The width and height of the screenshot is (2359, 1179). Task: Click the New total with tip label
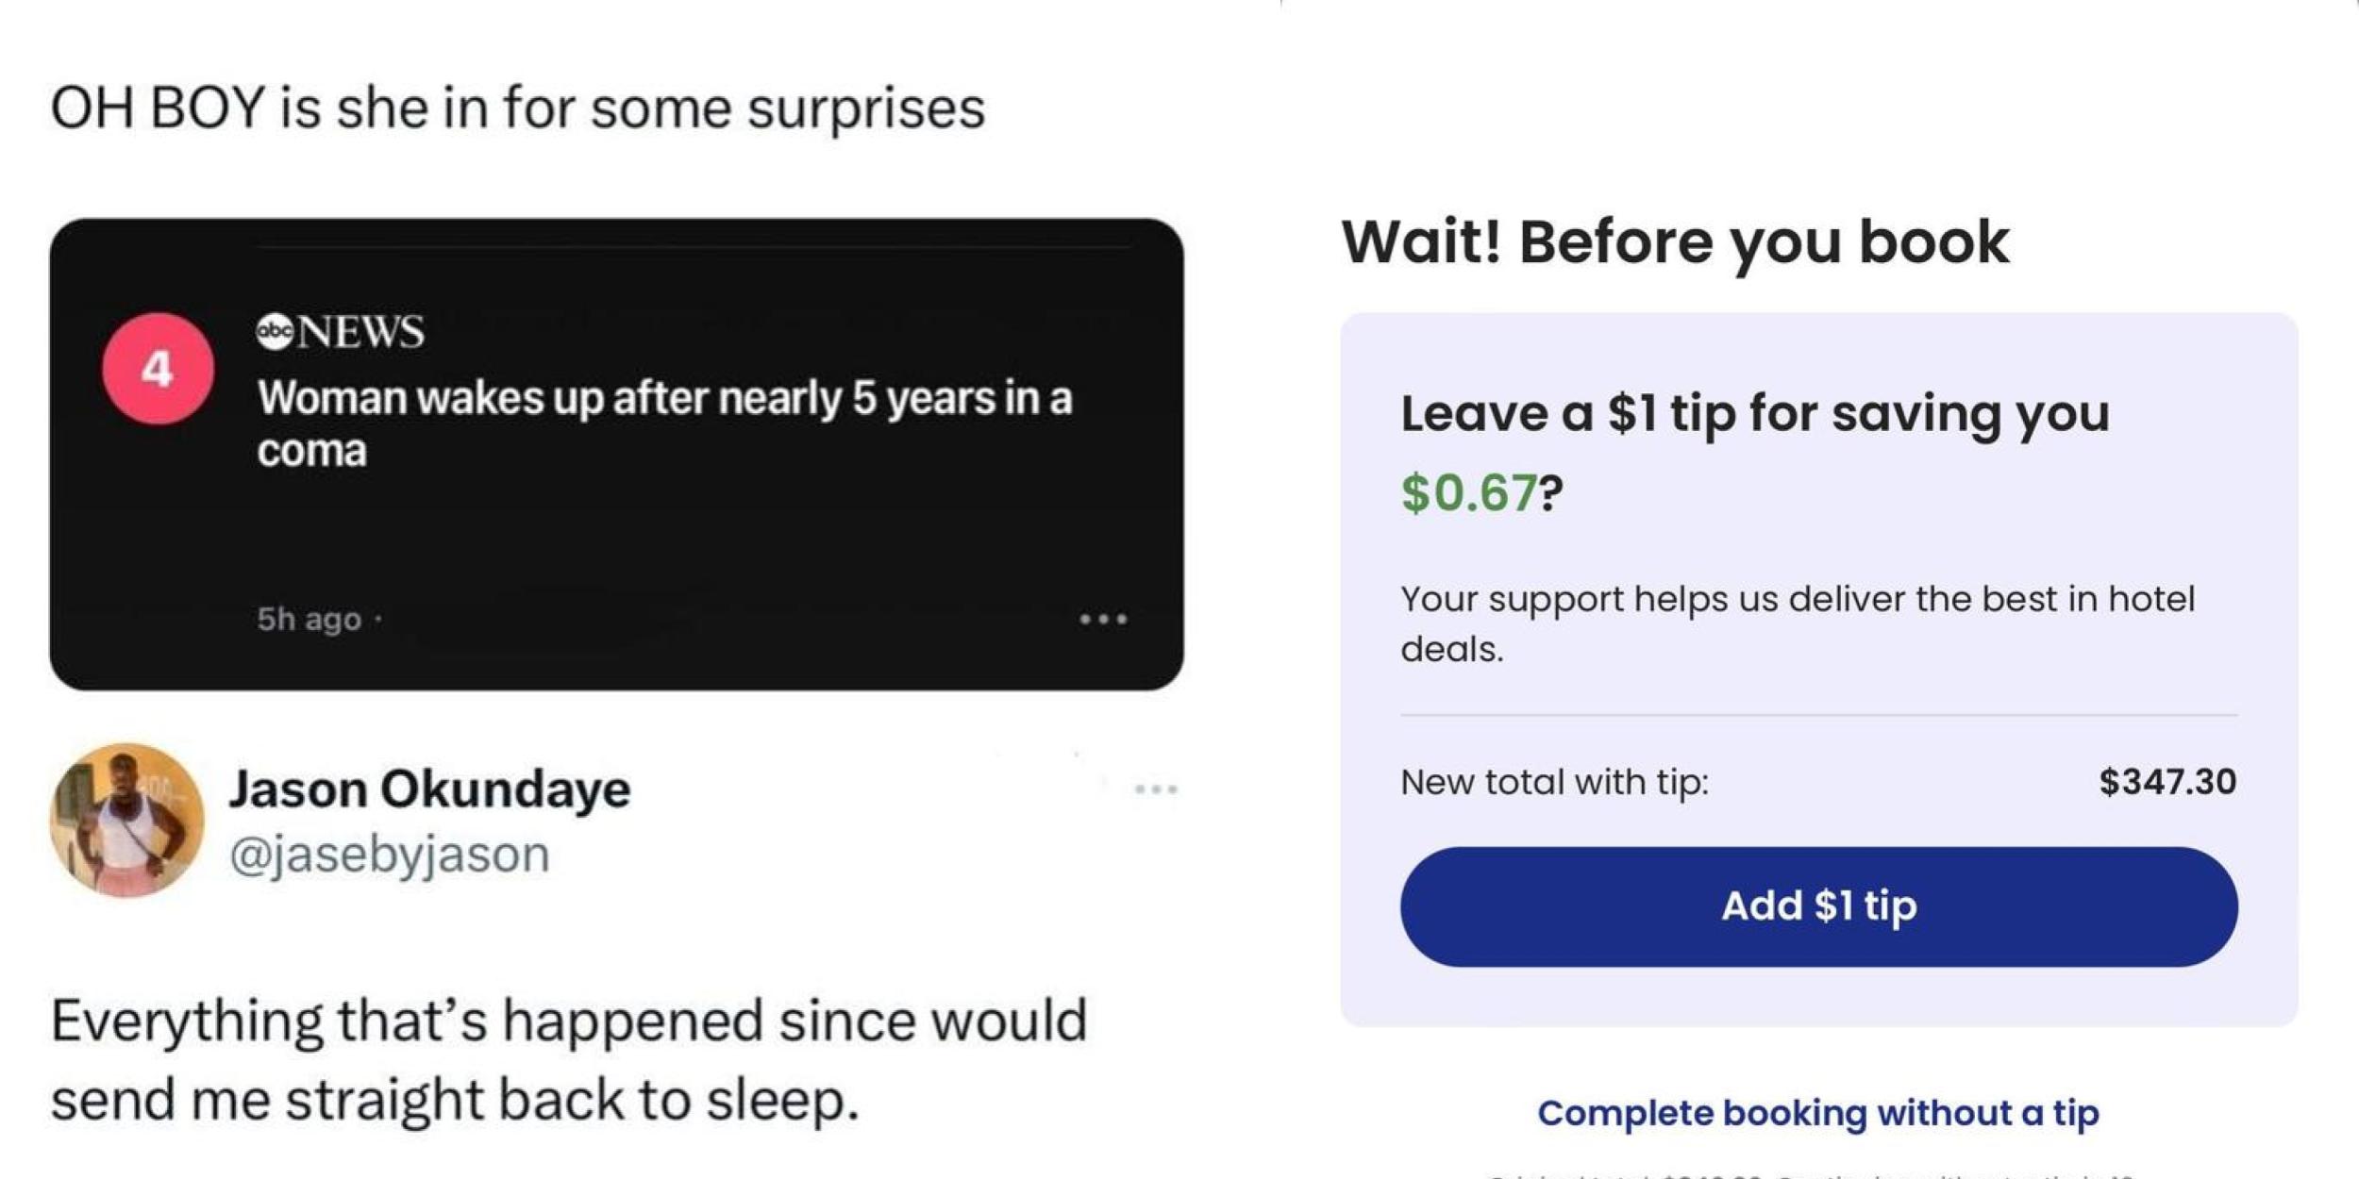coord(1554,782)
